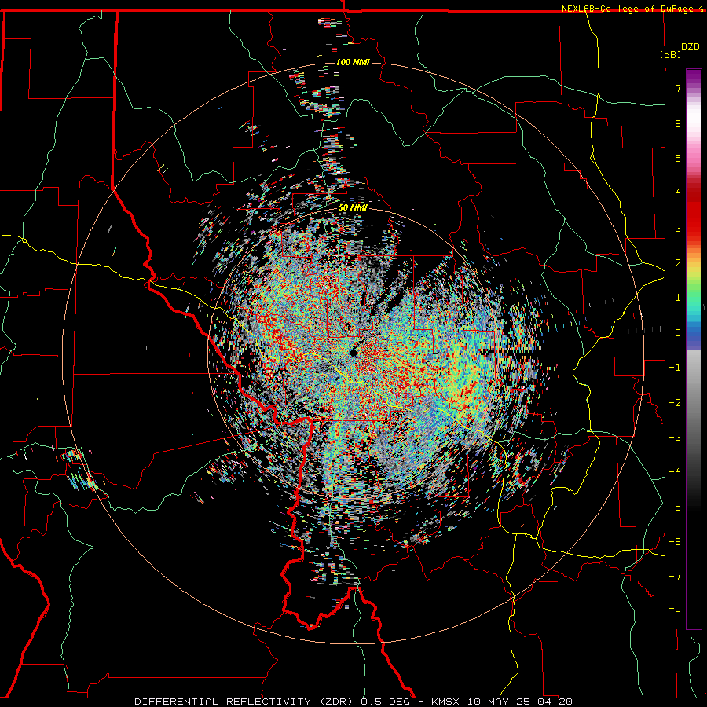Click the 3 value on color scale

(678, 228)
